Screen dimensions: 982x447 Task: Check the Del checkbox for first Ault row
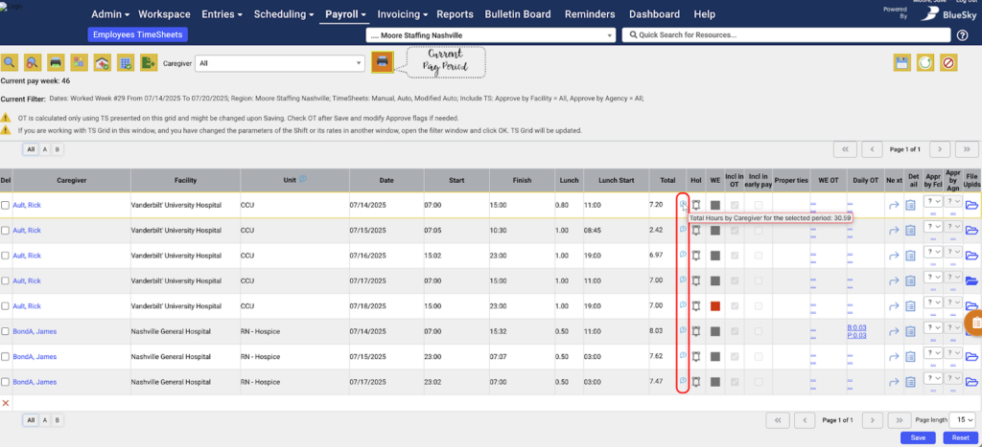[x=7, y=205]
